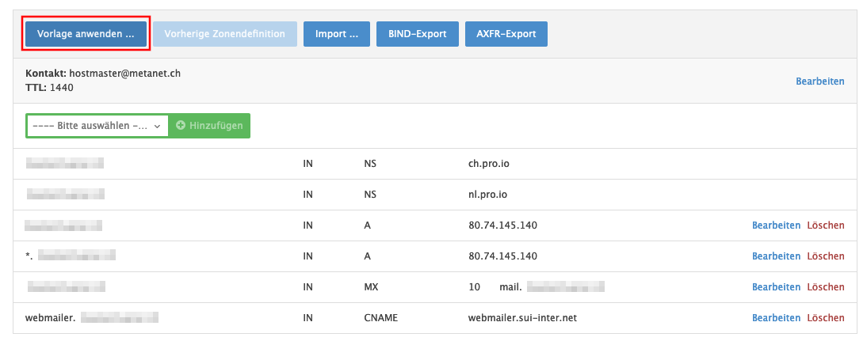Click the Vorlage anwenden button

click(86, 34)
